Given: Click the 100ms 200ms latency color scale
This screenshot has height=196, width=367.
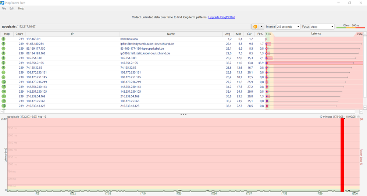Looking at the screenshot, I should coord(350,26).
